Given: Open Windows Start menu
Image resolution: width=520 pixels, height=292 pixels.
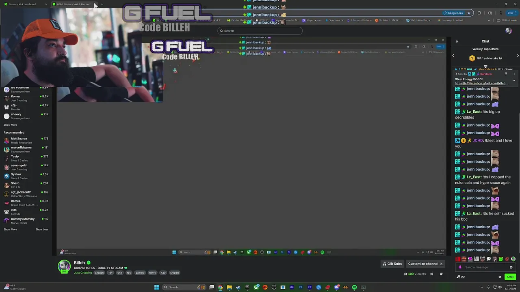Looking at the screenshot, I should (156, 287).
